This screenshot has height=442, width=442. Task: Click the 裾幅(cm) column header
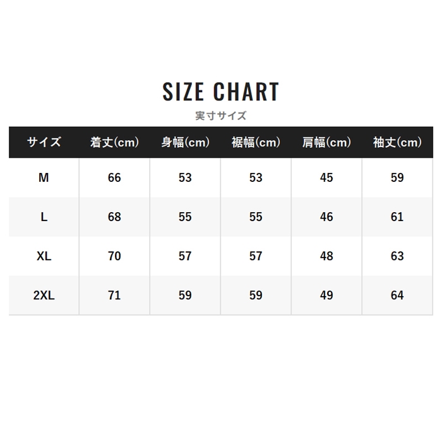click(x=256, y=142)
